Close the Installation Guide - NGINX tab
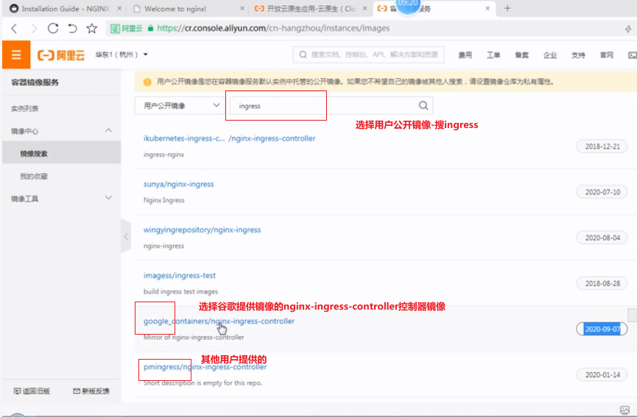 119,9
